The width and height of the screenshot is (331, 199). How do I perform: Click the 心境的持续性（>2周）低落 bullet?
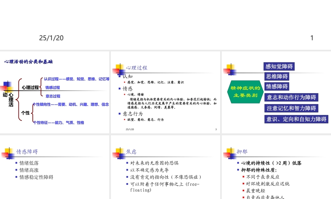click(271, 163)
